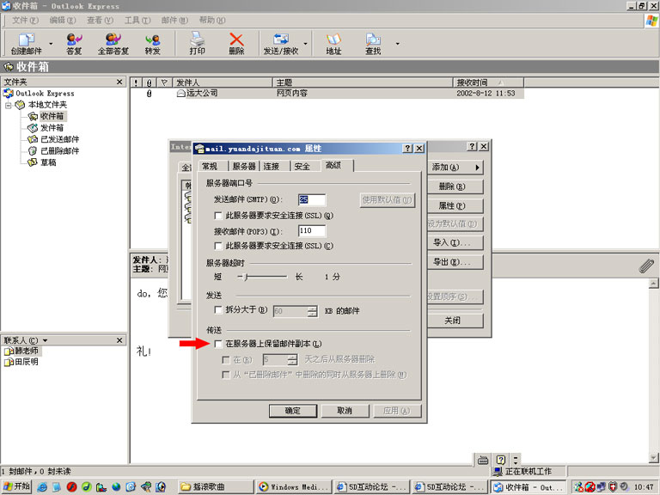This screenshot has width=660, height=495.
Task: Click the priority column header icon
Action: pos(136,82)
